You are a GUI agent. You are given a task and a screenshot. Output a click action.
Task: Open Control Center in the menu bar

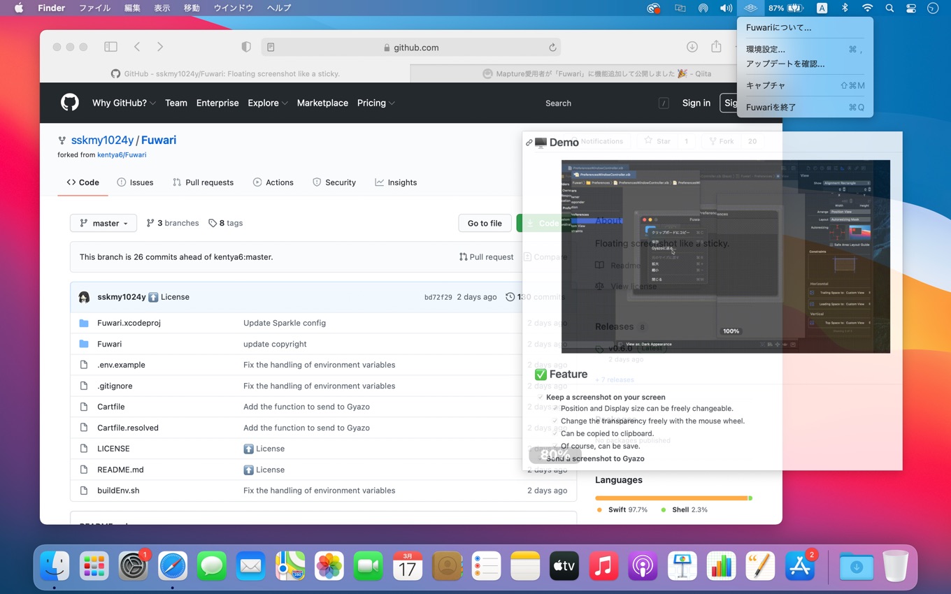[x=911, y=8]
